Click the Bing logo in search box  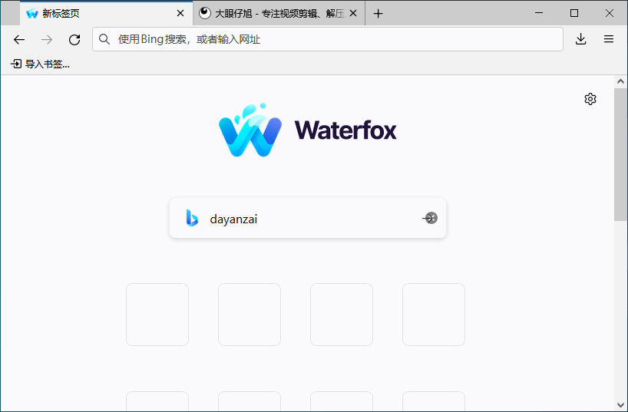(192, 218)
